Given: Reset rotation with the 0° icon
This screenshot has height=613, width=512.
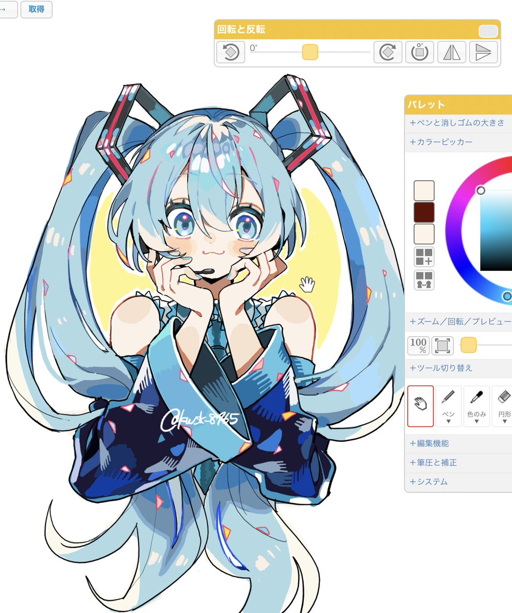Looking at the screenshot, I should pos(419,52).
